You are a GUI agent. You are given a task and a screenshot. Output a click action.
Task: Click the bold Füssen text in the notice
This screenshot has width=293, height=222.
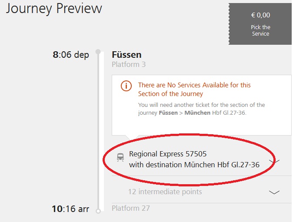(x=168, y=113)
